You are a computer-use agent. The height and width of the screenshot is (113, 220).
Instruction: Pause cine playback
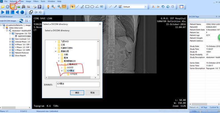point(7,12)
